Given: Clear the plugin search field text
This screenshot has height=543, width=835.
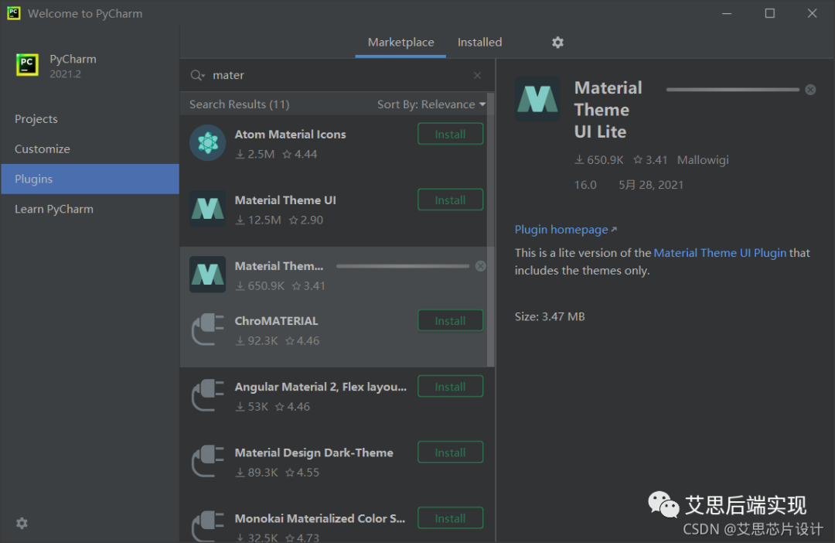Looking at the screenshot, I should (x=477, y=75).
